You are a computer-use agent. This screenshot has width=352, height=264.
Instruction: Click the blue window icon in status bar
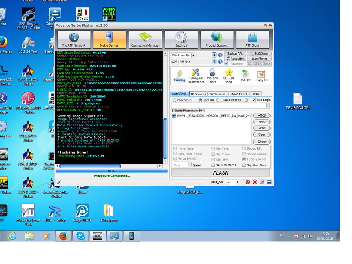pos(269,182)
